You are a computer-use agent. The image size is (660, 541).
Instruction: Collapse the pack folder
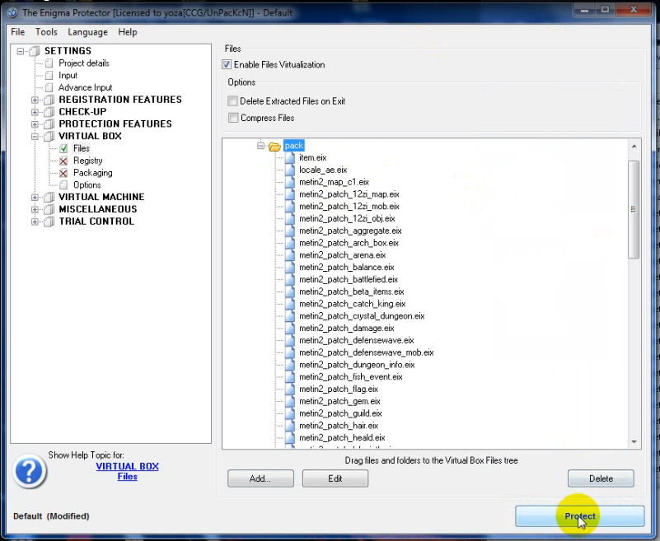tap(261, 146)
